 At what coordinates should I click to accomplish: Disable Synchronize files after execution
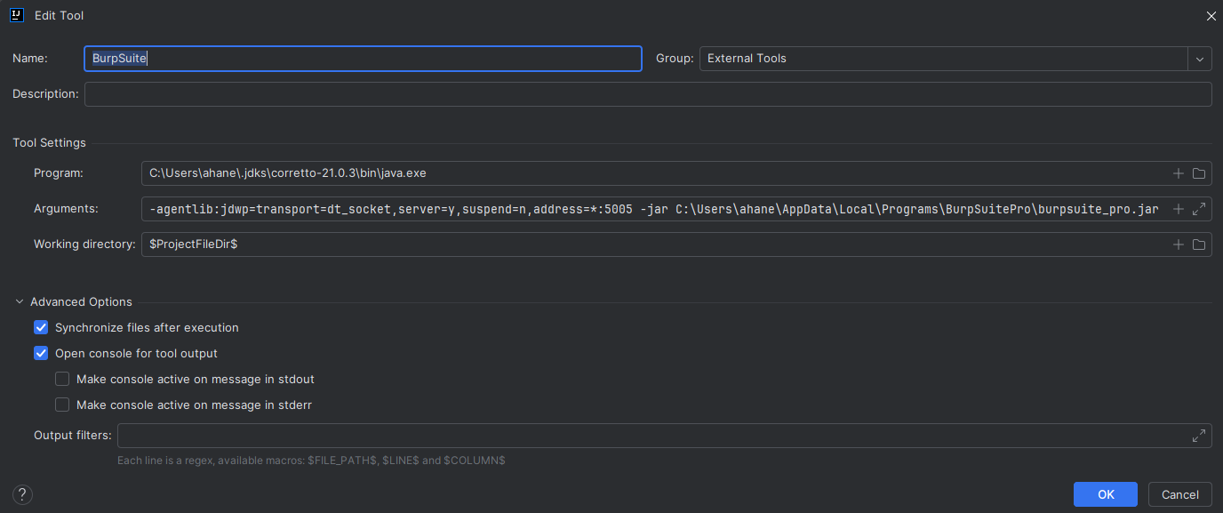(x=41, y=327)
